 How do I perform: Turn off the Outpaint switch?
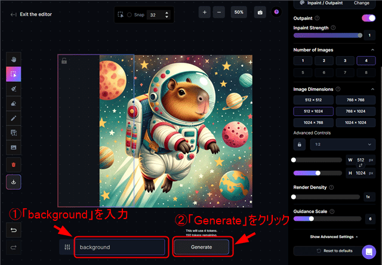click(368, 18)
